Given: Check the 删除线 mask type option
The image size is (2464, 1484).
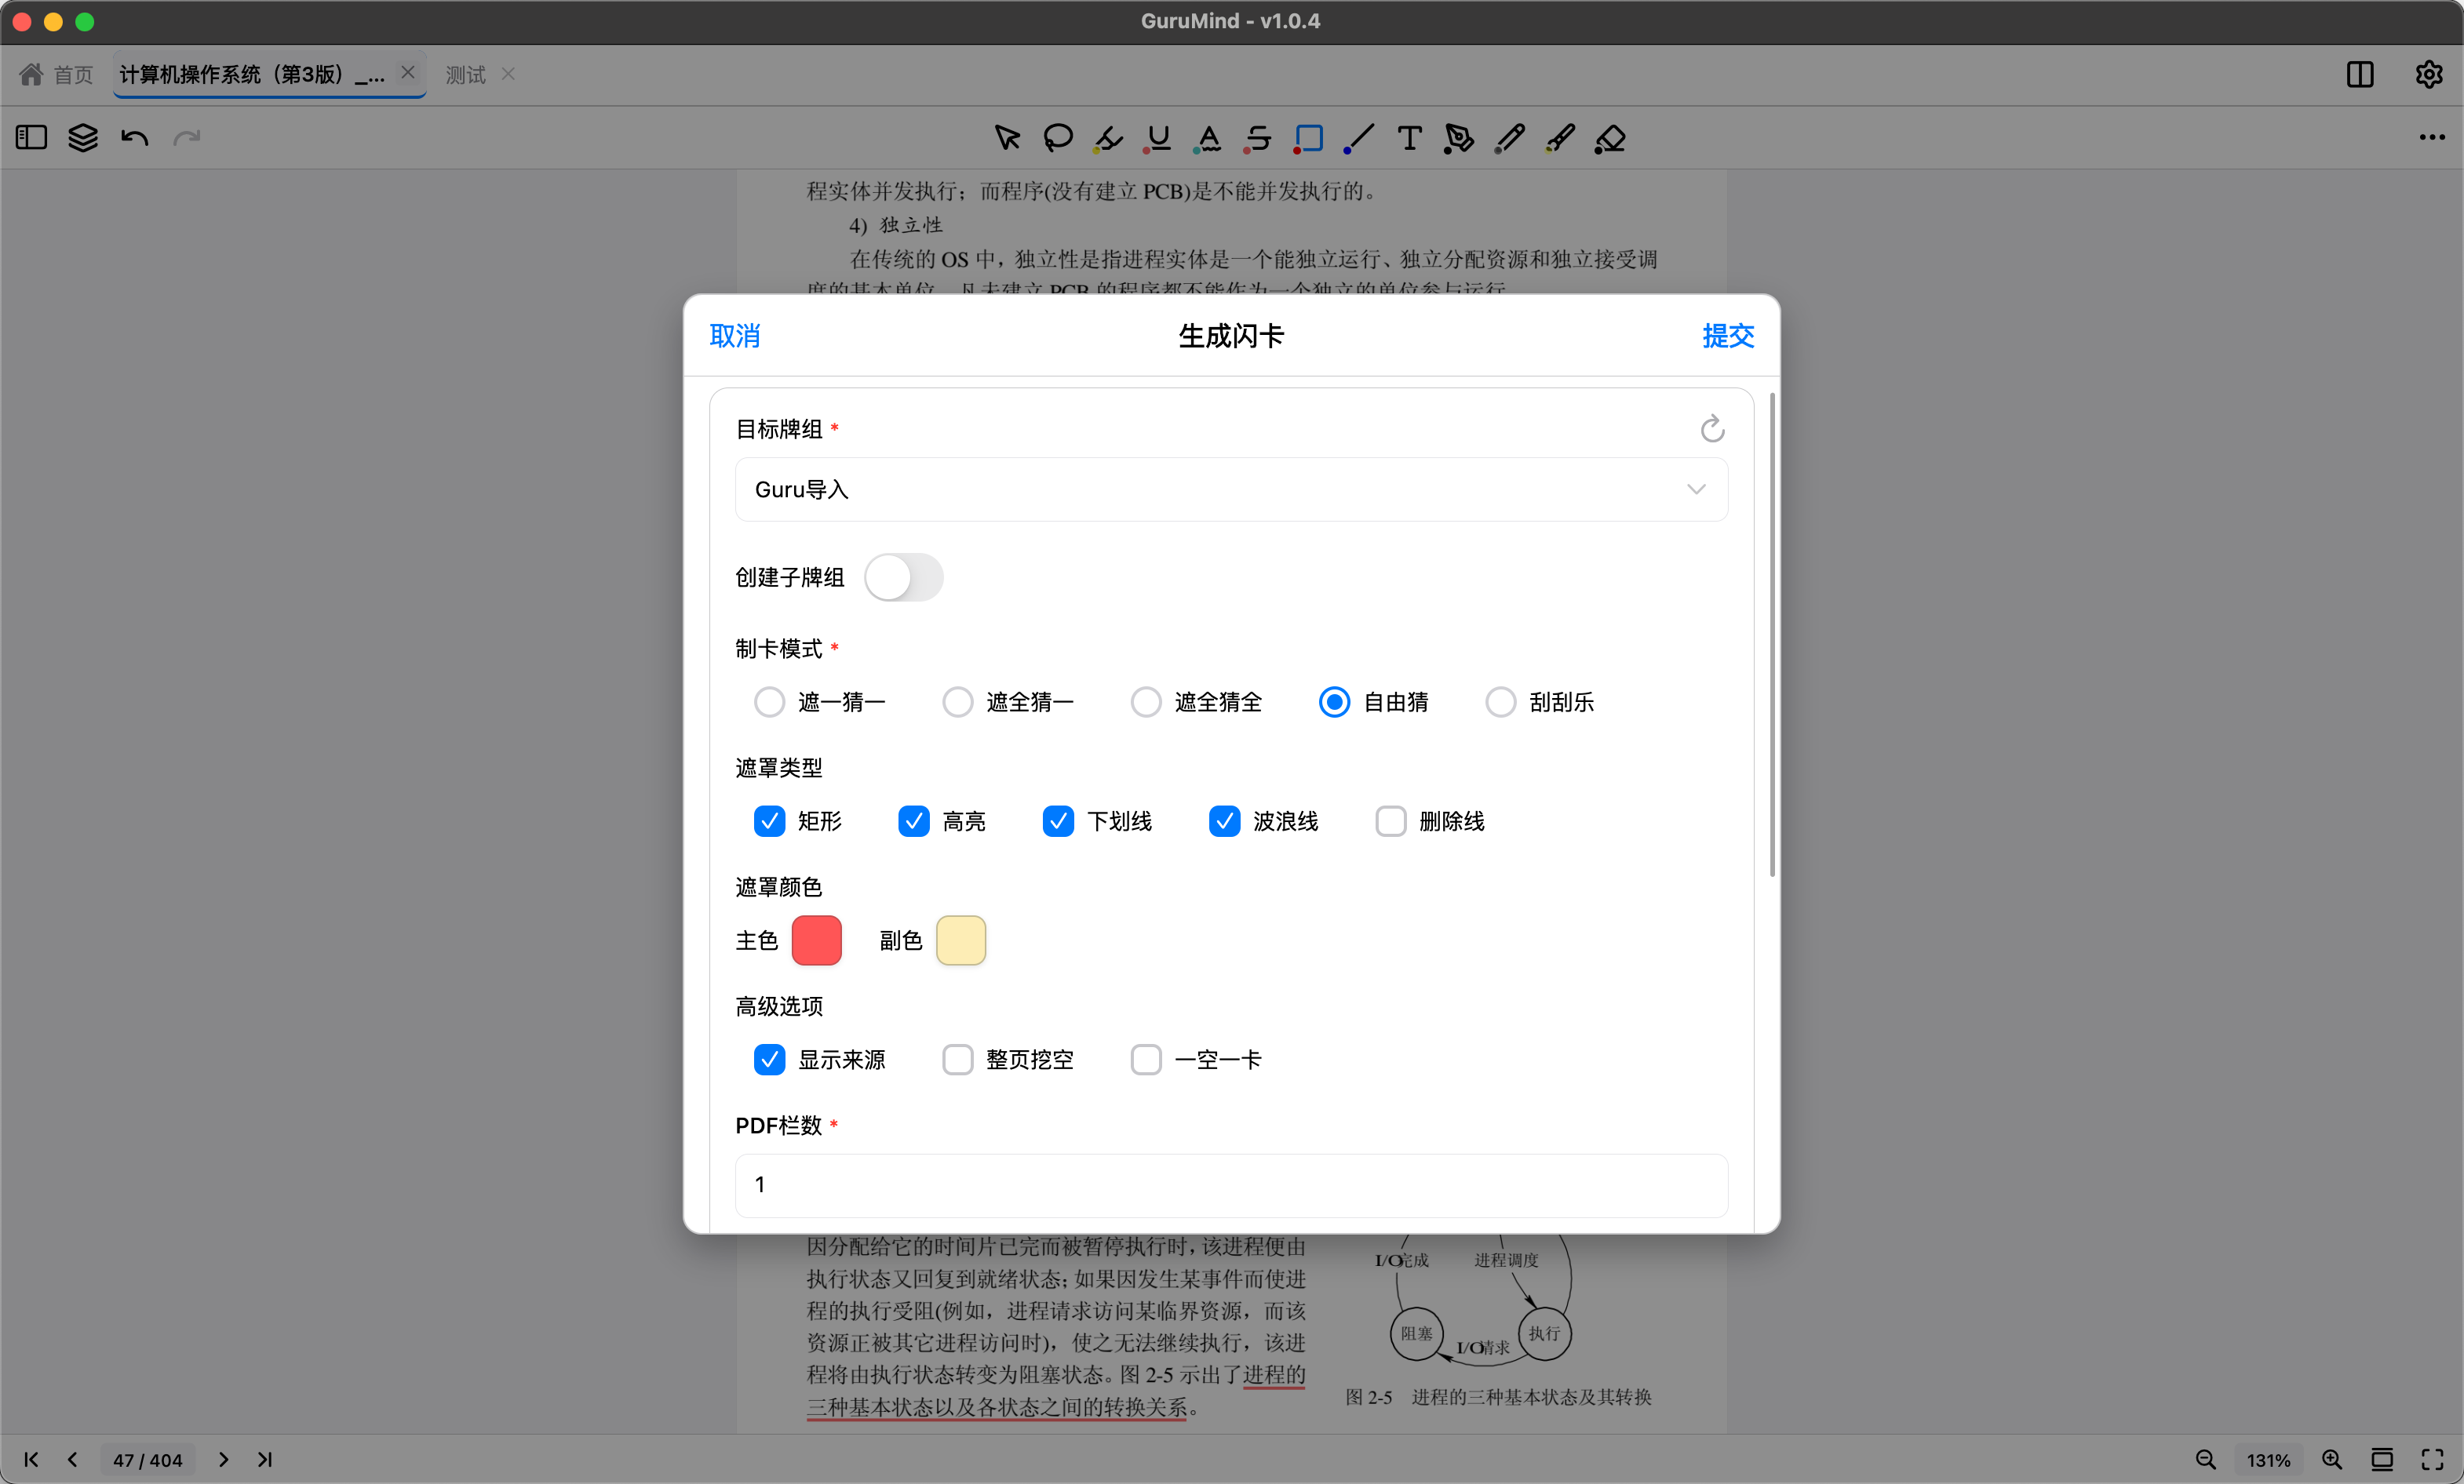Looking at the screenshot, I should point(1390,821).
